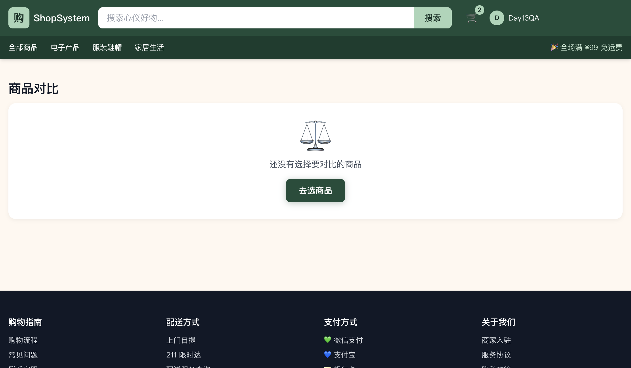This screenshot has height=368, width=631.
Task: Click the 支付方式 footer heading
Action: [341, 322]
